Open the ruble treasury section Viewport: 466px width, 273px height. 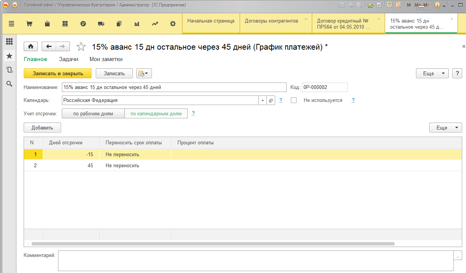pos(83,24)
